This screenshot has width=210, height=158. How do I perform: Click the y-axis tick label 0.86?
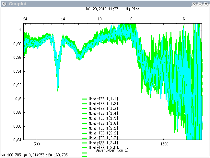pyautogui.click(x=17, y=126)
